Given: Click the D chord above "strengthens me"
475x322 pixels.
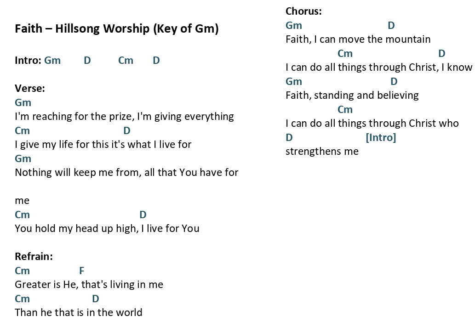Looking at the screenshot, I should [x=289, y=138].
